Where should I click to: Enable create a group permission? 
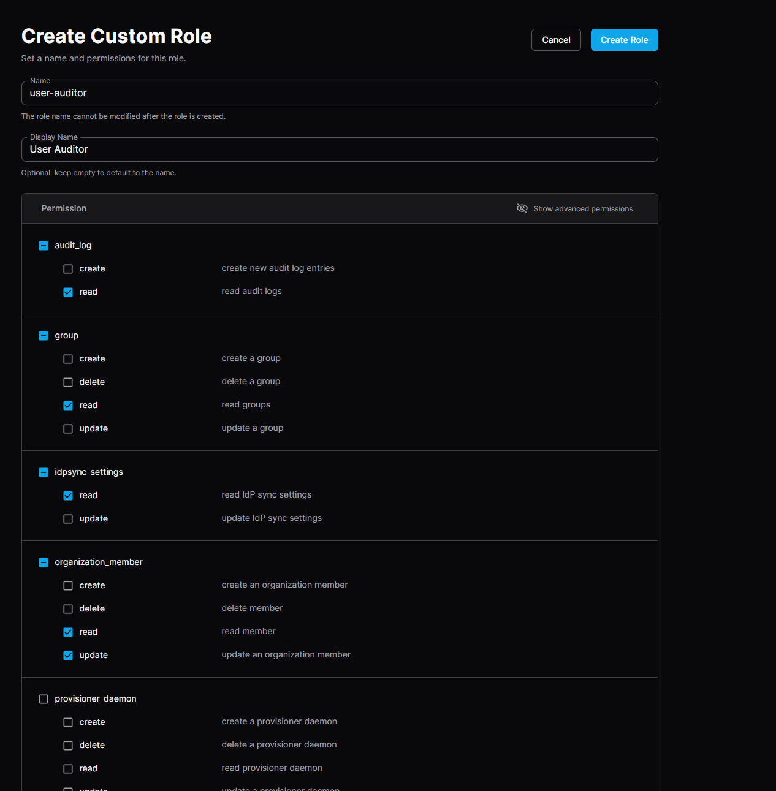point(67,358)
